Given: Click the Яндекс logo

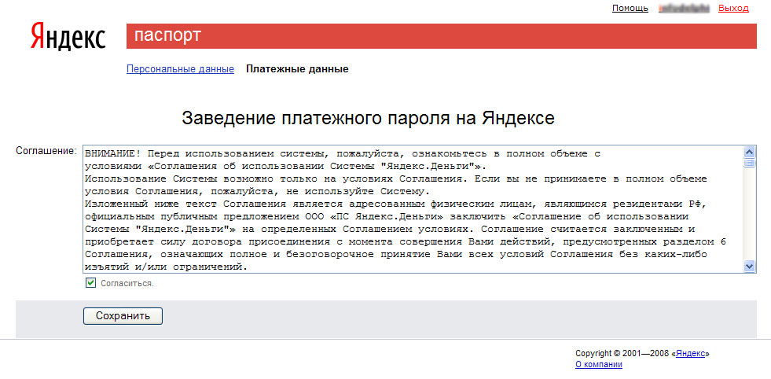Looking at the screenshot, I should (x=68, y=36).
